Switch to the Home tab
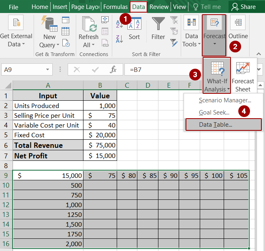265x251 pixels. click(40, 7)
